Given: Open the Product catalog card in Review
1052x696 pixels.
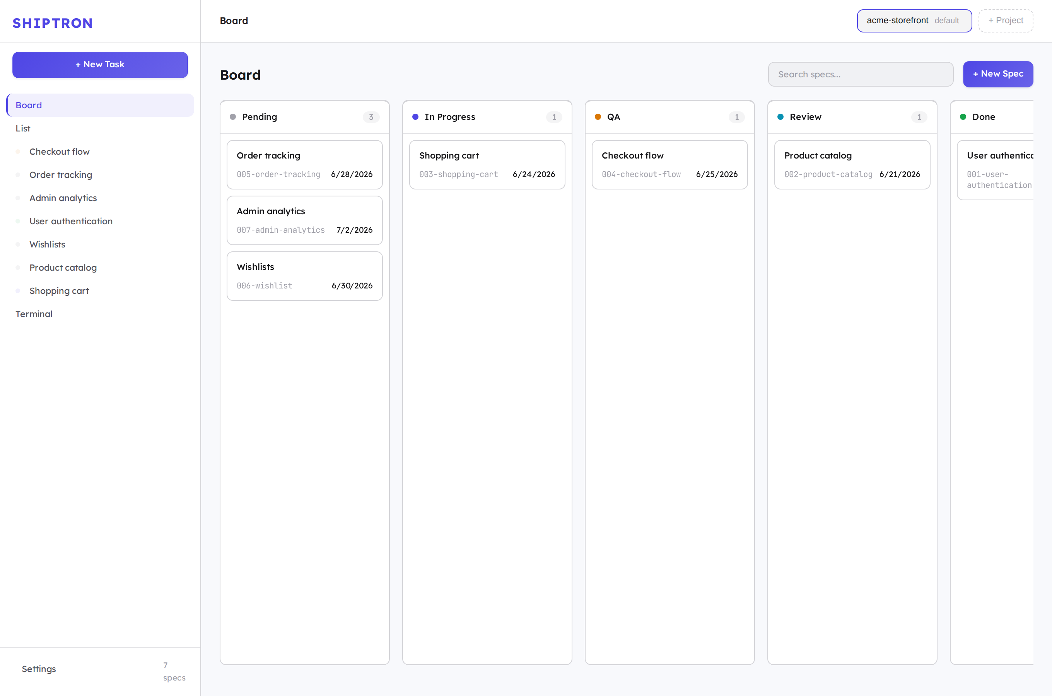Looking at the screenshot, I should (852, 165).
